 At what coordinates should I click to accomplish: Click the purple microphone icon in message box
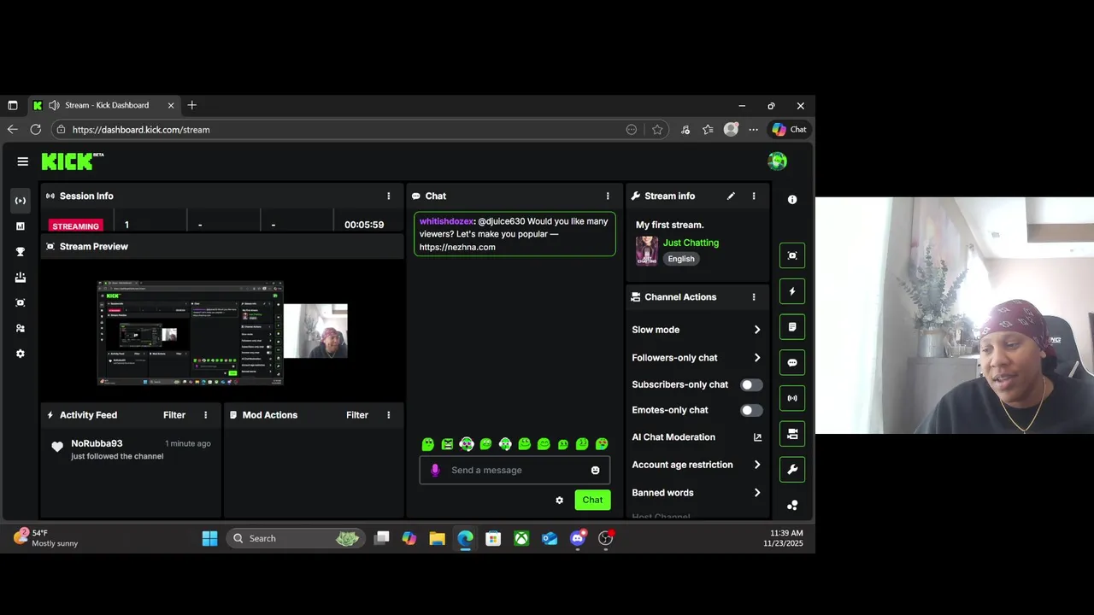pos(435,470)
